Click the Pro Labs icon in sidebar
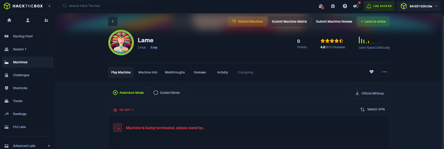The image size is (444, 149). pyautogui.click(x=6, y=127)
